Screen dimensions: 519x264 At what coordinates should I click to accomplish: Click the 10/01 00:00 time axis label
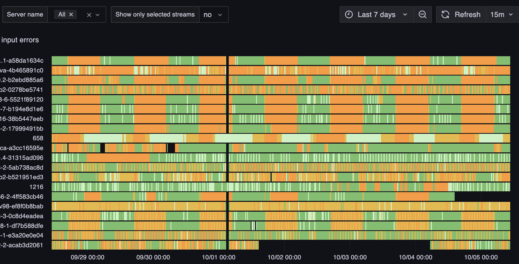click(x=218, y=257)
